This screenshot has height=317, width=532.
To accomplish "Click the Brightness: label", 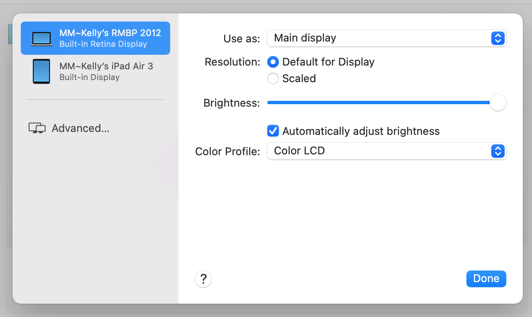I will 232,103.
